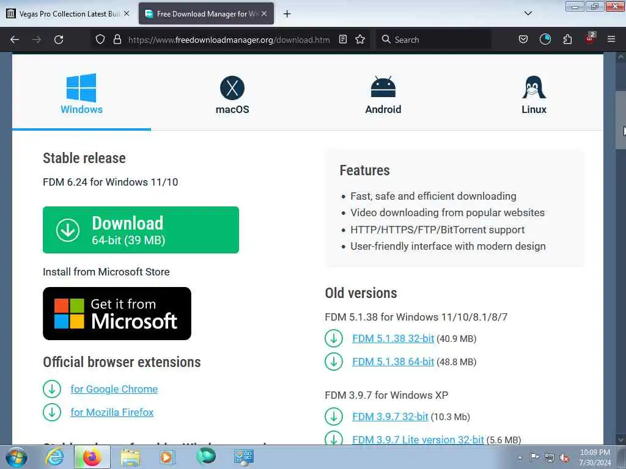The image size is (626, 469).
Task: Click download arrow icon beside FDM 5.1.38 32-bit
Action: (x=334, y=338)
